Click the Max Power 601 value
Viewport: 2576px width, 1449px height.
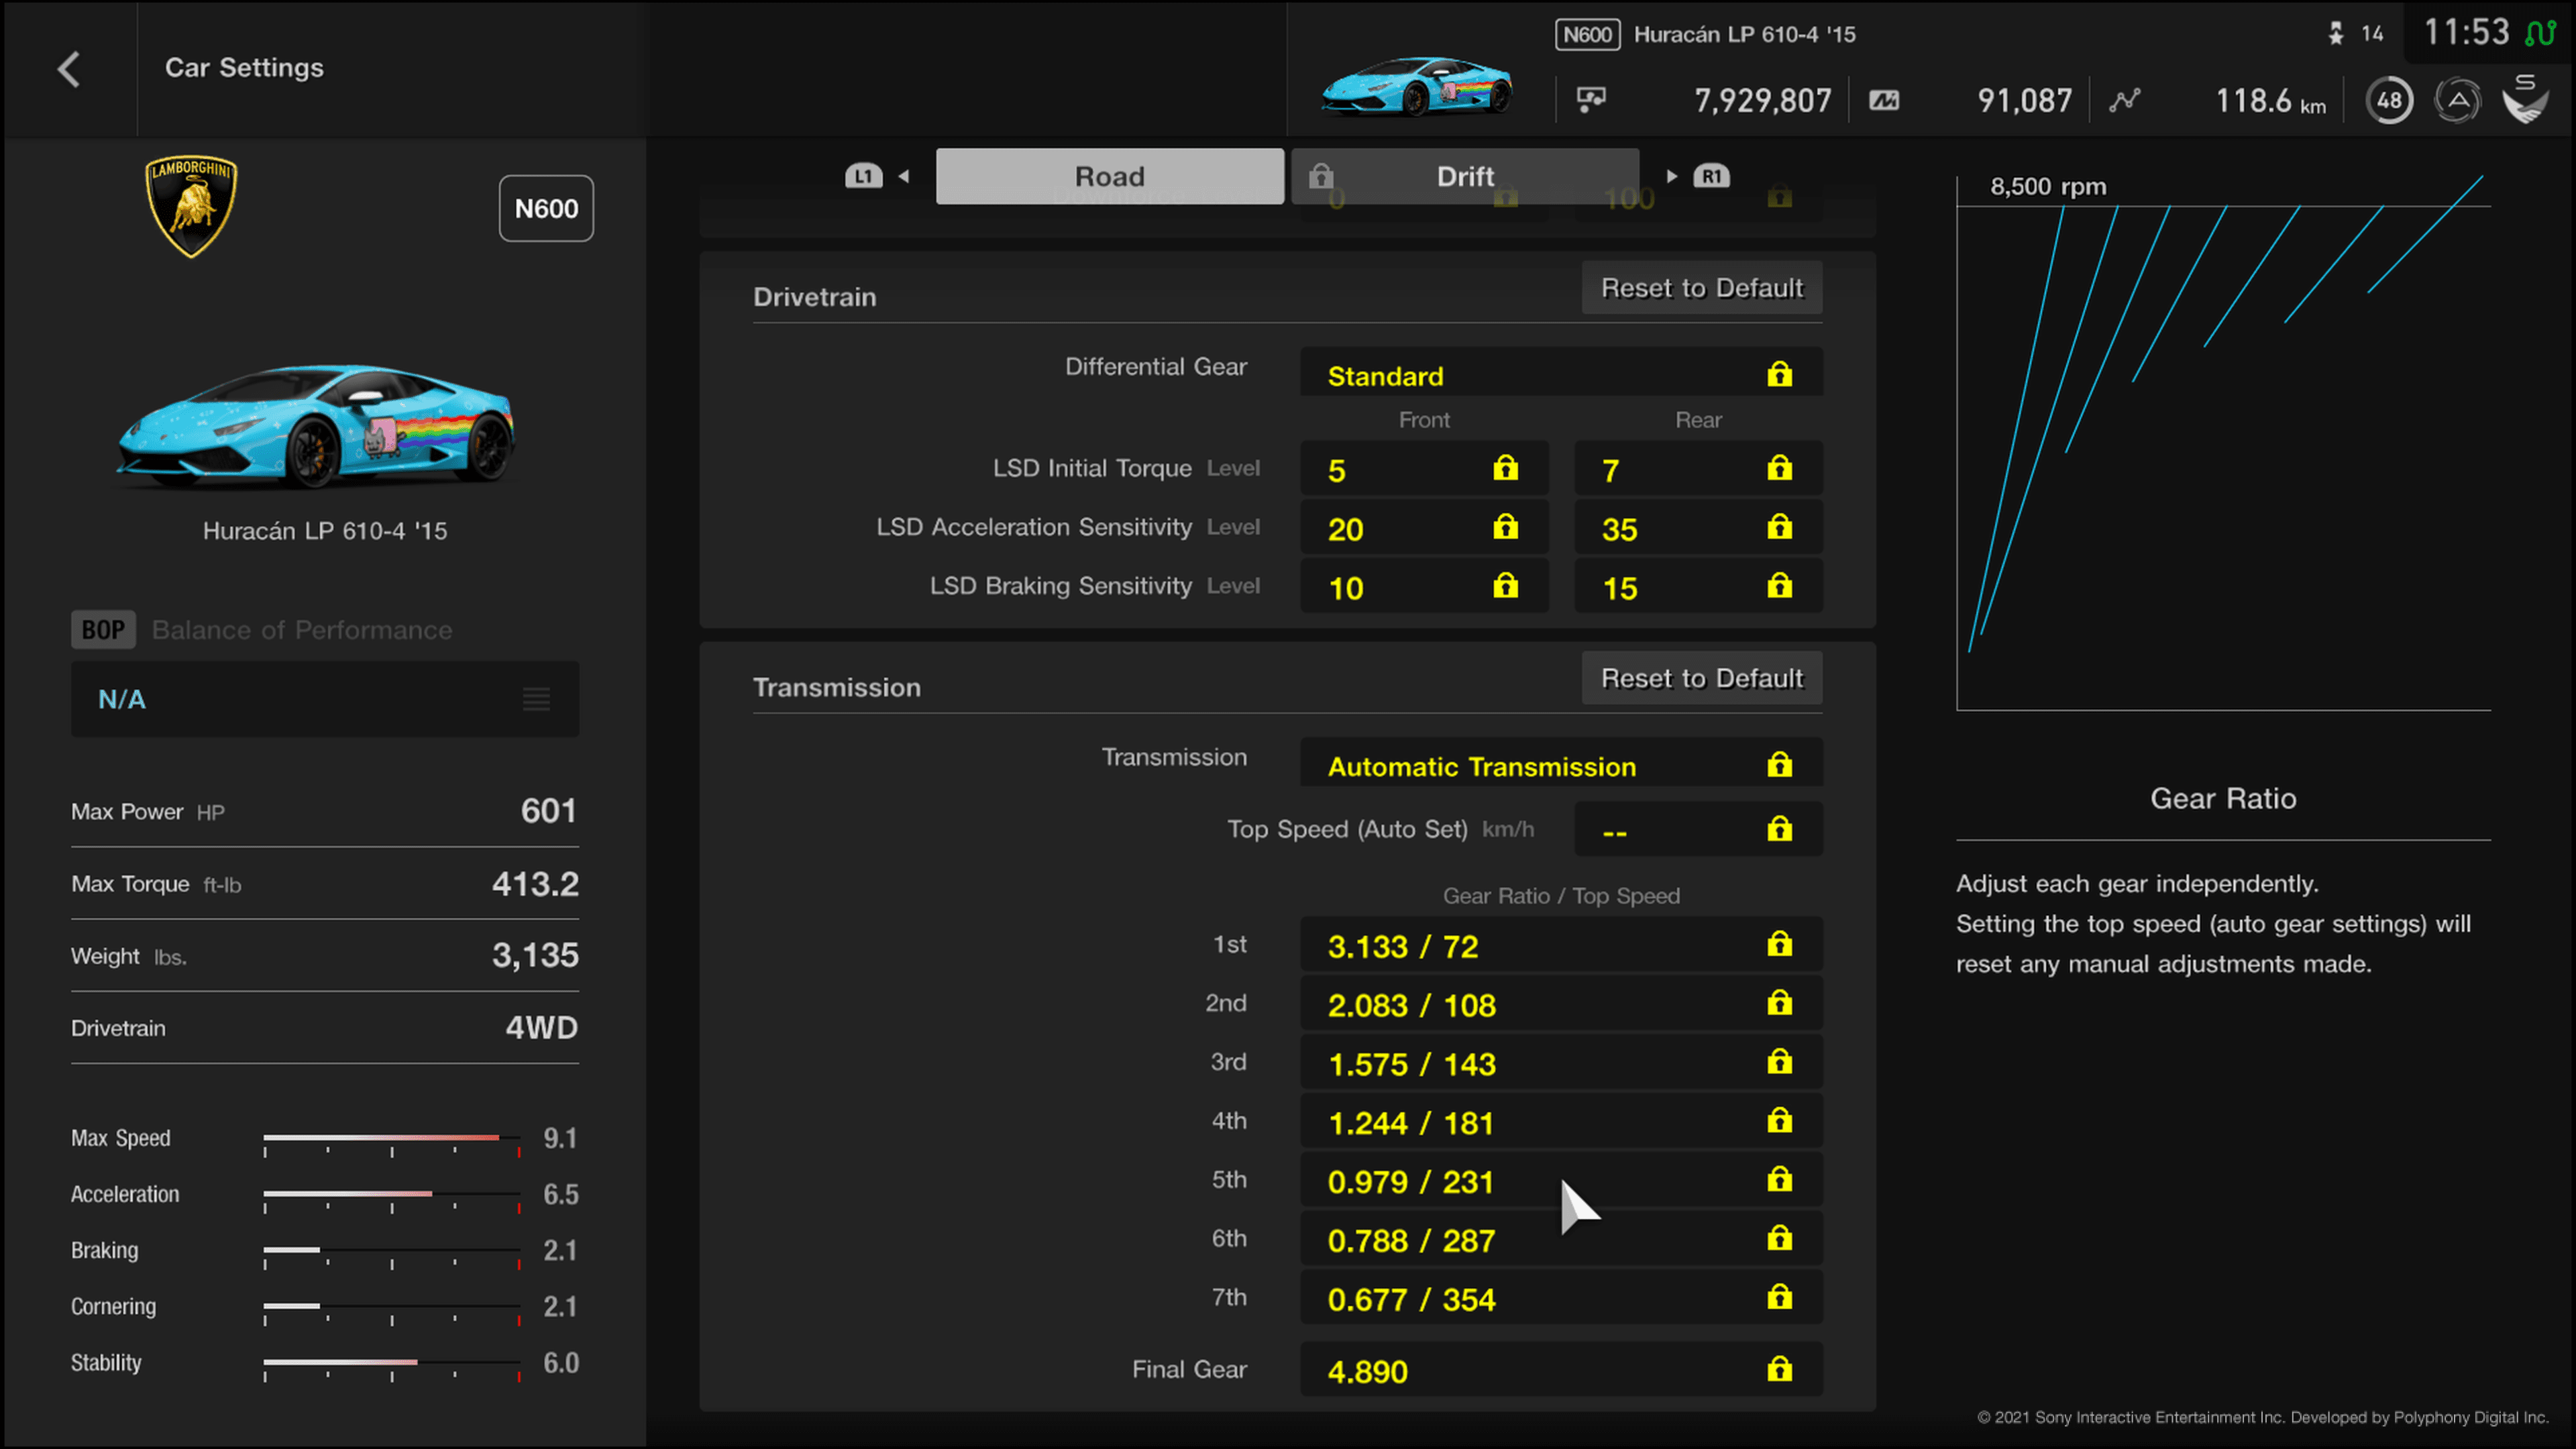click(x=548, y=811)
